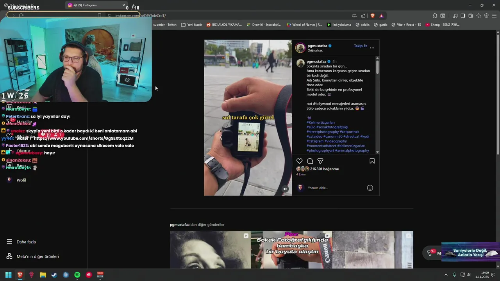Open the Brave Rewards triangle icon
Screen dimensions: 500x281
click(x=381, y=16)
